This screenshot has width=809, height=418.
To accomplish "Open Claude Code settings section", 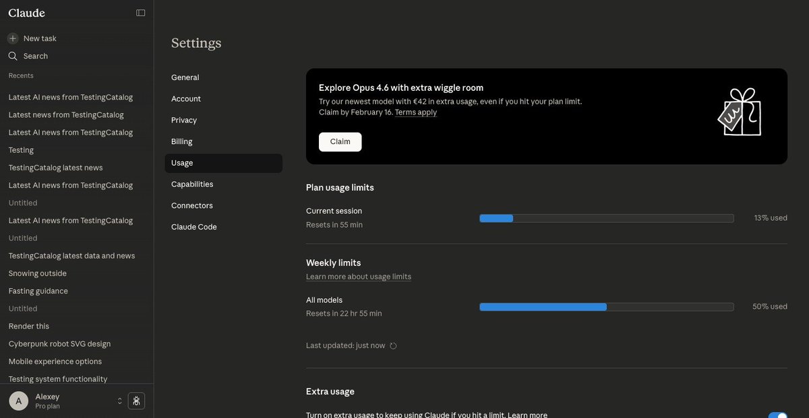I will [223, 227].
